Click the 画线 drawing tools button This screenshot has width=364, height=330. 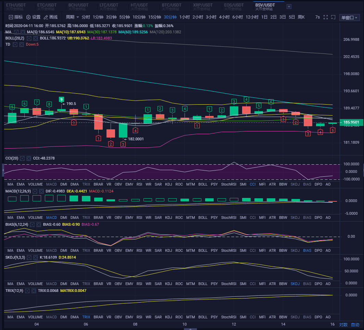pos(50,17)
